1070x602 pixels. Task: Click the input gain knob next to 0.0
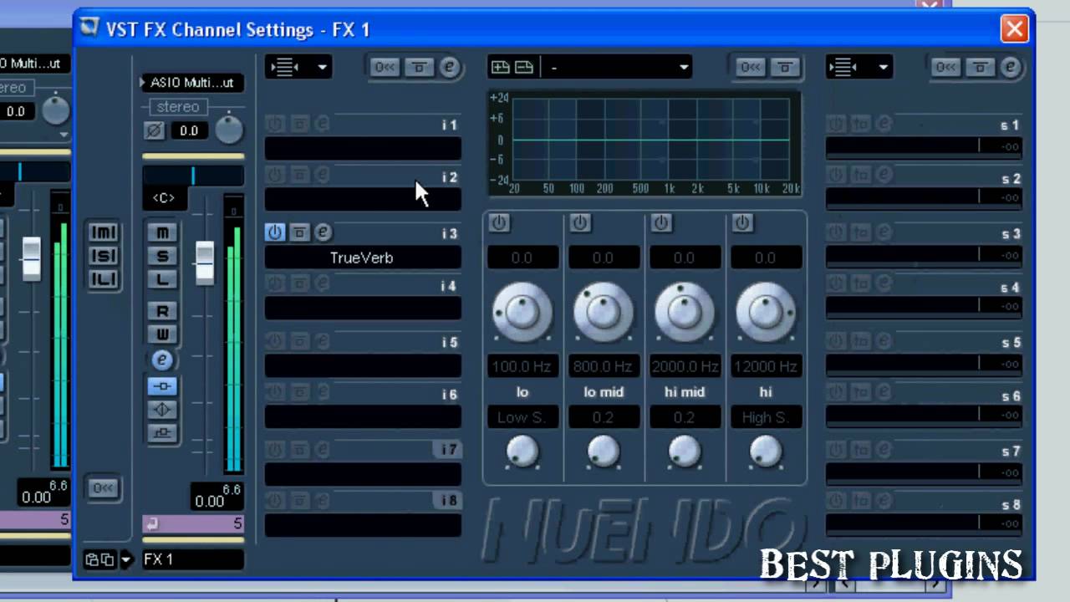tap(228, 130)
